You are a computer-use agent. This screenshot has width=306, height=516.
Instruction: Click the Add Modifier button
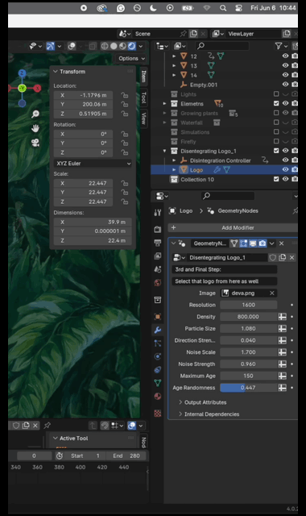pos(233,227)
